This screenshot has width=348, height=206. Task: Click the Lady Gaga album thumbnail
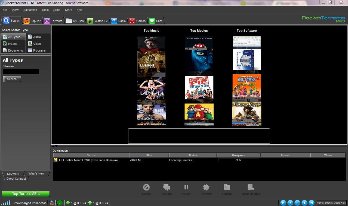(x=151, y=88)
